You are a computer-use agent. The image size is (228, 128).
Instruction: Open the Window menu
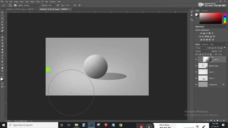[x=53, y=1]
